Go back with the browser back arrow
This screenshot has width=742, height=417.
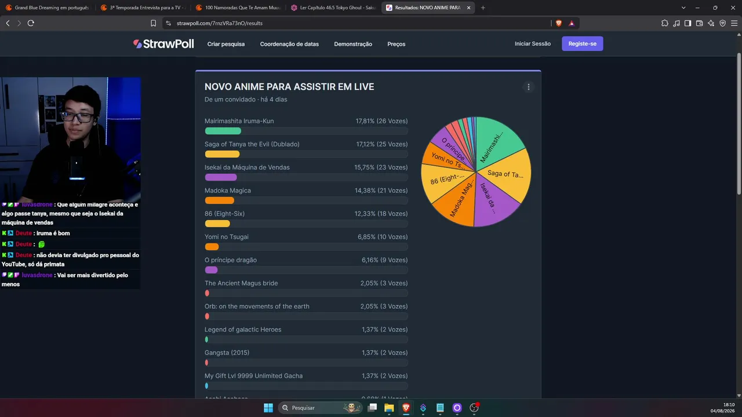tap(8, 23)
